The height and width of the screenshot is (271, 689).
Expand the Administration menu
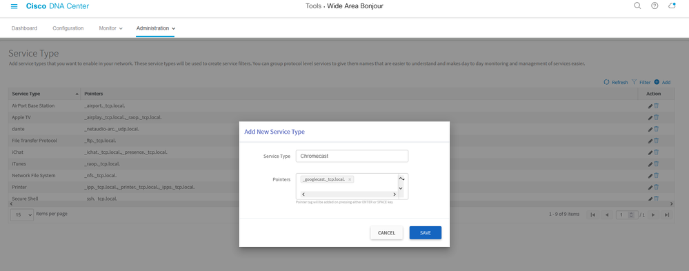pos(156,28)
